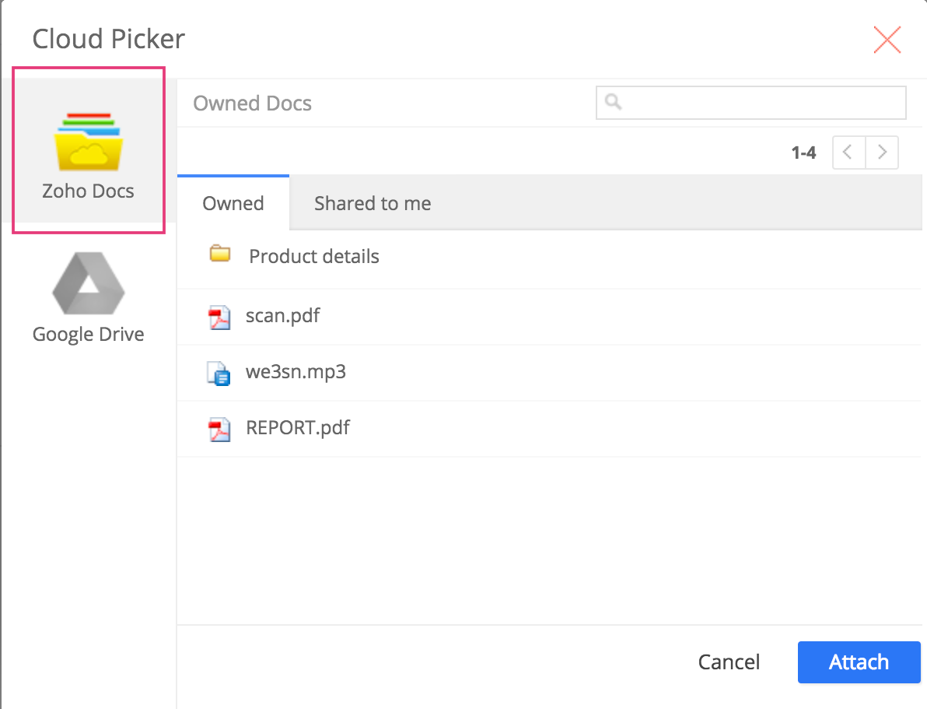Choose the Google Drive triangle icon

coord(88,283)
